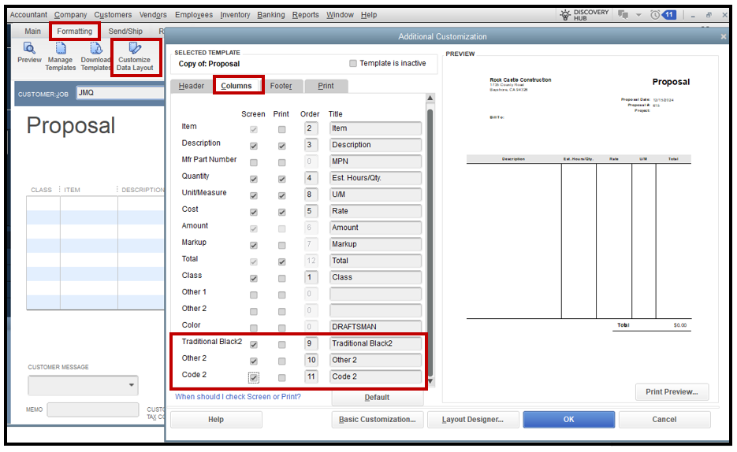
Task: Toggle Quantity Print checkbox
Action: (x=282, y=179)
